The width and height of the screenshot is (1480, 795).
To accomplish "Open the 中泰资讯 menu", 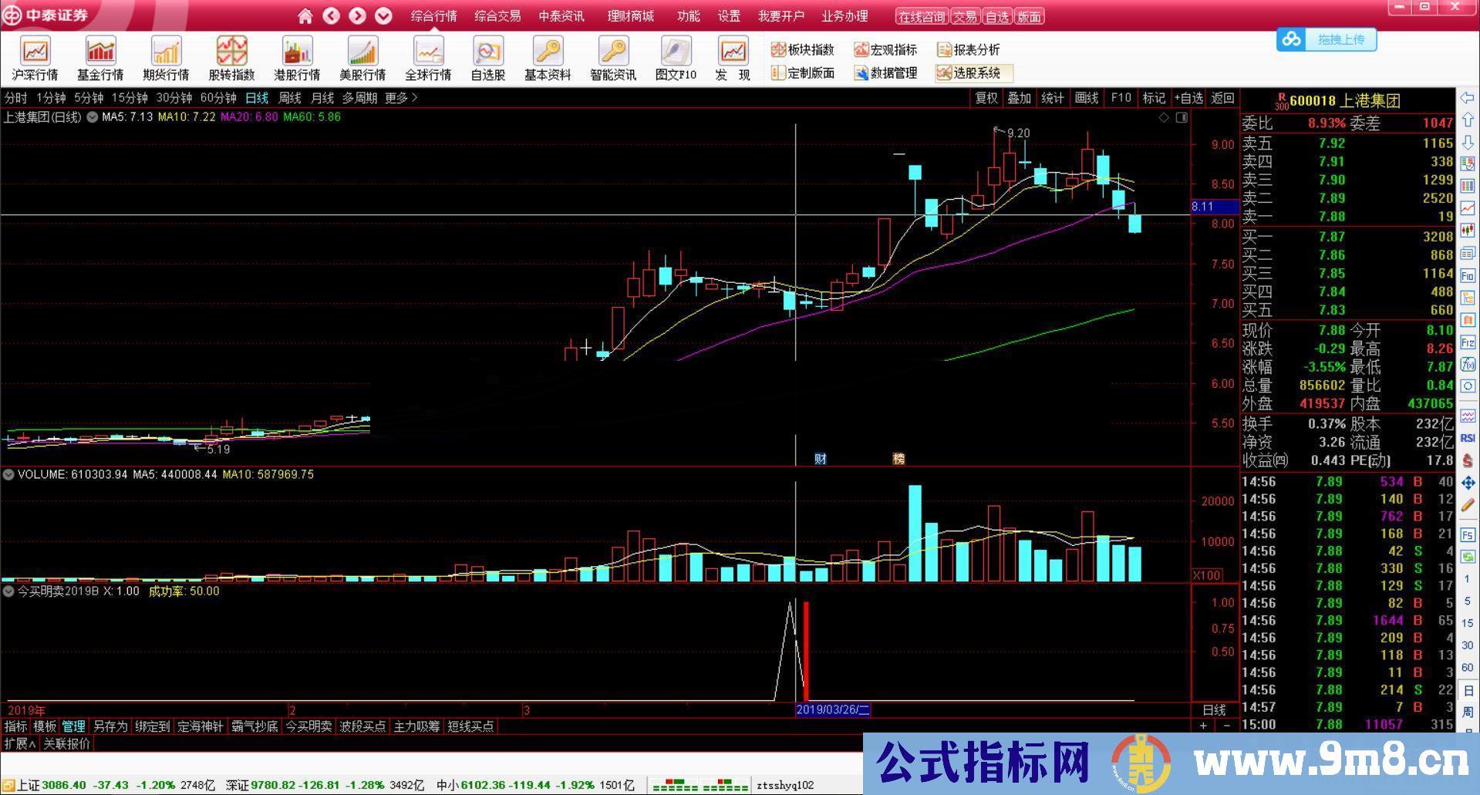I will [x=561, y=15].
